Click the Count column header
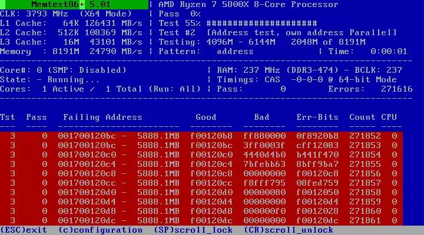This screenshot has height=235, width=424. (x=362, y=117)
